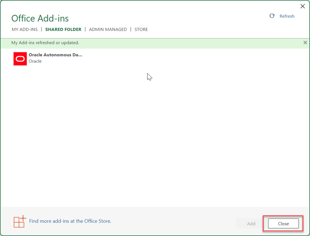
Task: Dismiss the add-ins refreshed notification
Action: tap(305, 42)
